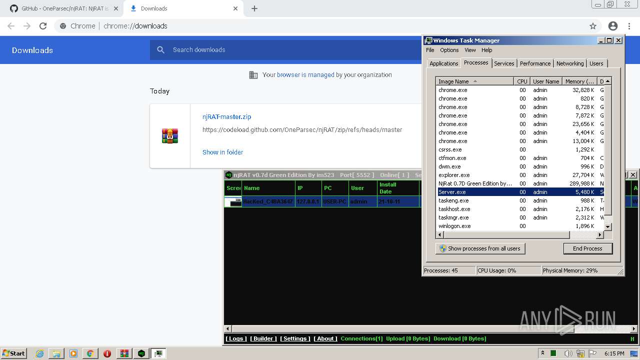Open Task Manager File menu

point(430,50)
